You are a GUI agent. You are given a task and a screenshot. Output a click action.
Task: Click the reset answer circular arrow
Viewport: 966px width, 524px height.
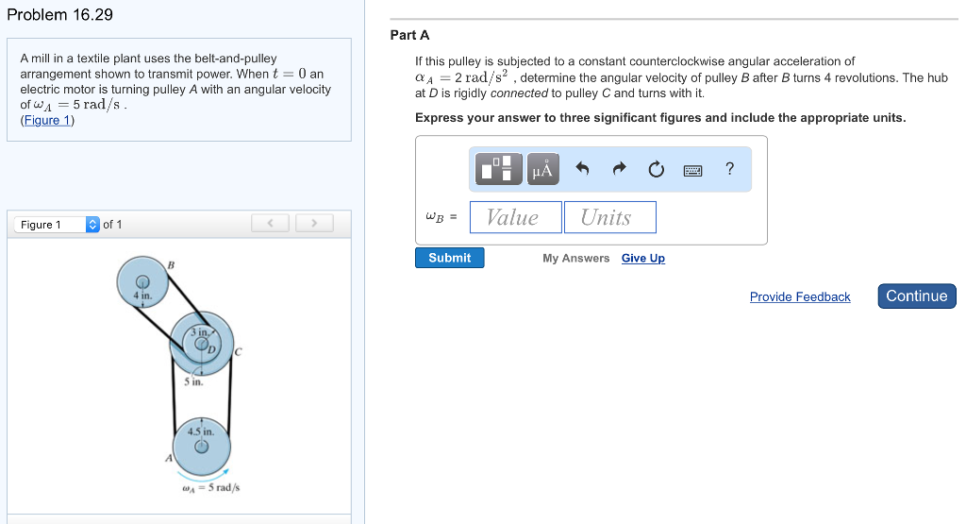[x=656, y=170]
